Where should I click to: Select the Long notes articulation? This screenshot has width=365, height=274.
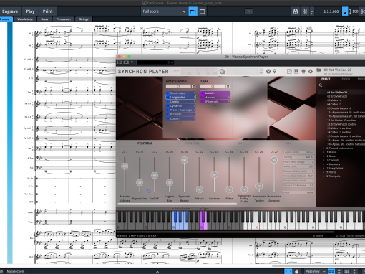(181, 98)
